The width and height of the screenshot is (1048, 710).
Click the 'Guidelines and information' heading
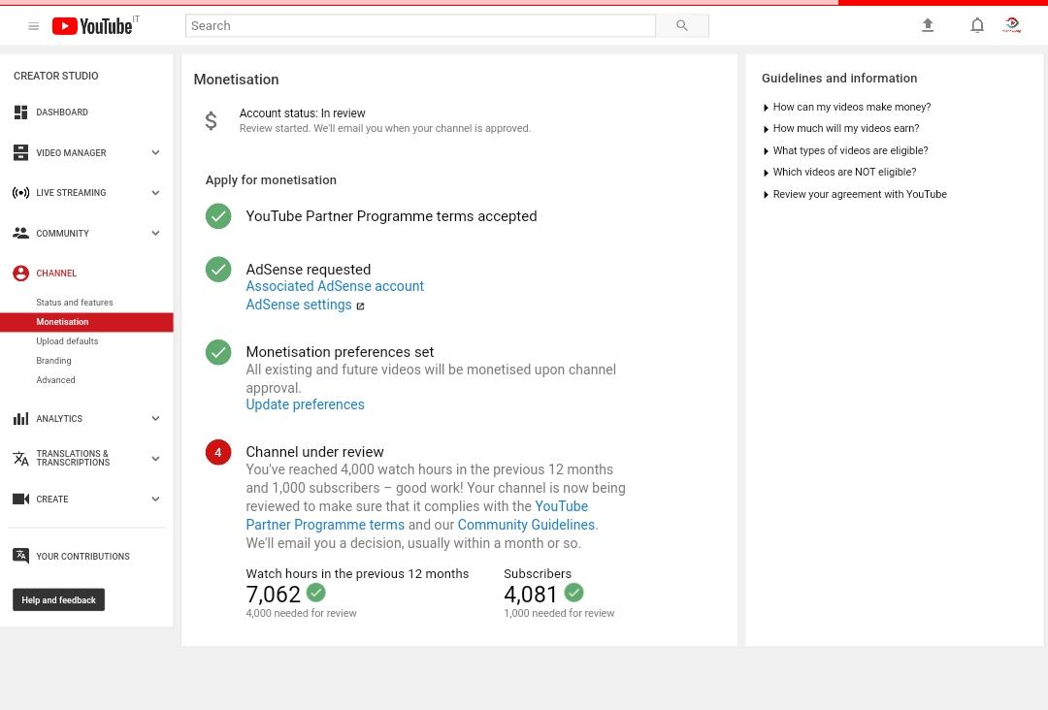click(x=839, y=79)
